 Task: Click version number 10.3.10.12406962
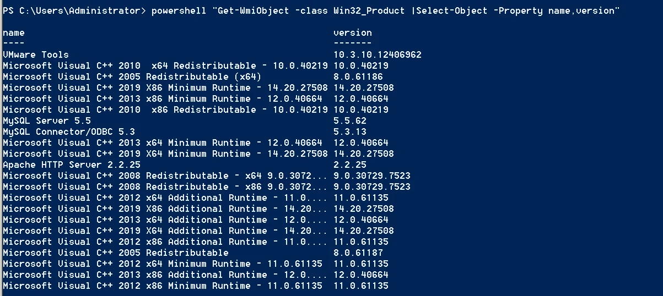[x=378, y=54]
